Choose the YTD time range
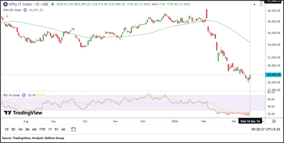This screenshot has height=143, width=284. click(x=42, y=129)
